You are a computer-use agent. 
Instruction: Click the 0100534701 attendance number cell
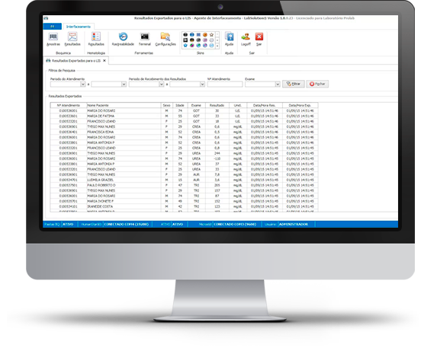tap(68, 180)
